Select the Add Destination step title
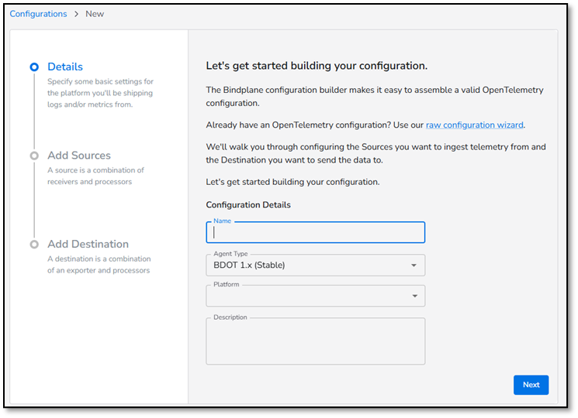 coord(88,244)
